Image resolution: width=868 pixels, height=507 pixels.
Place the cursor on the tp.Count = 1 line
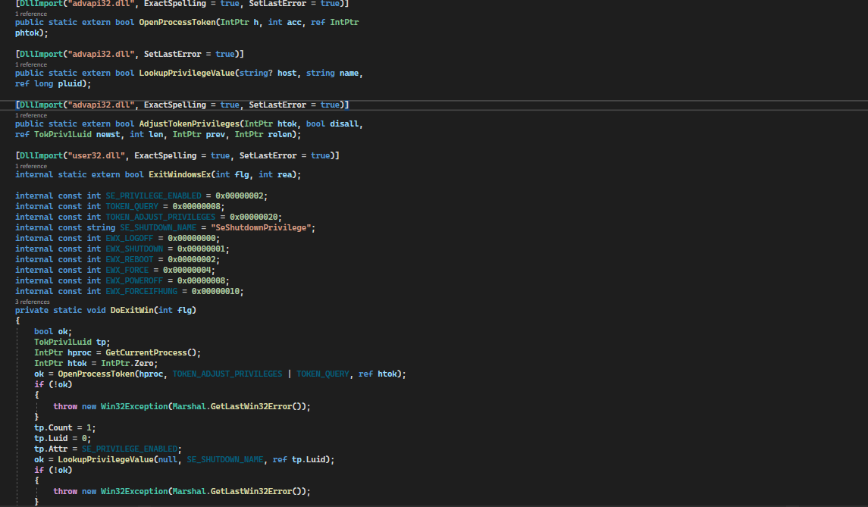click(x=64, y=427)
